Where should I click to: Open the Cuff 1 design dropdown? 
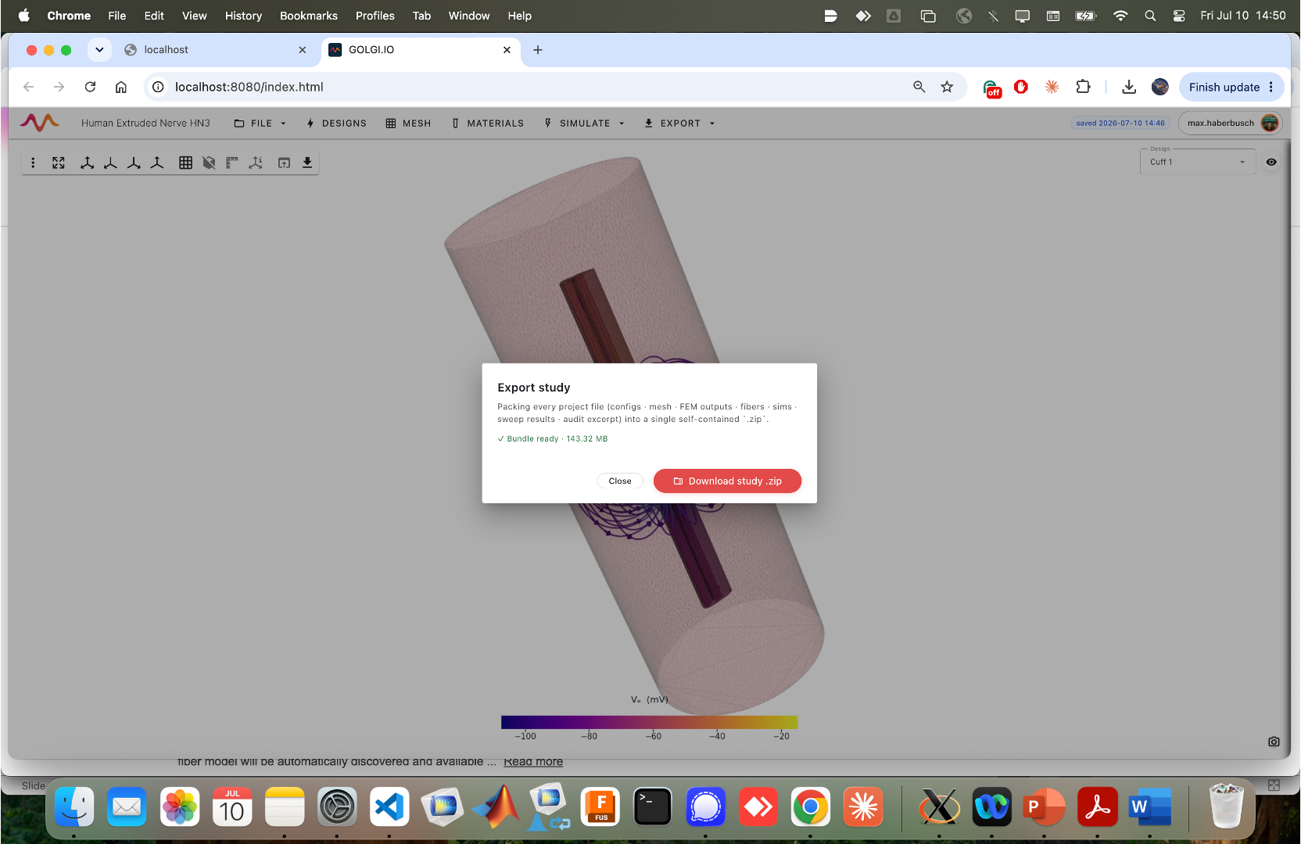(x=1198, y=162)
